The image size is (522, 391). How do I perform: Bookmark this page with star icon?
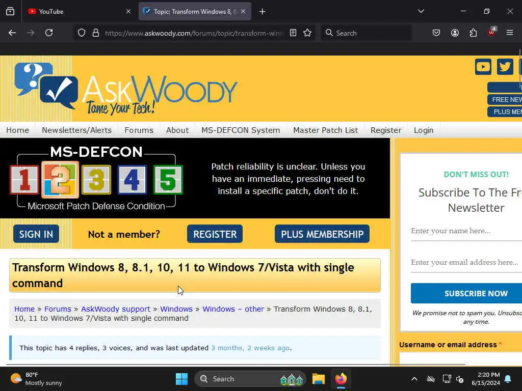[307, 33]
